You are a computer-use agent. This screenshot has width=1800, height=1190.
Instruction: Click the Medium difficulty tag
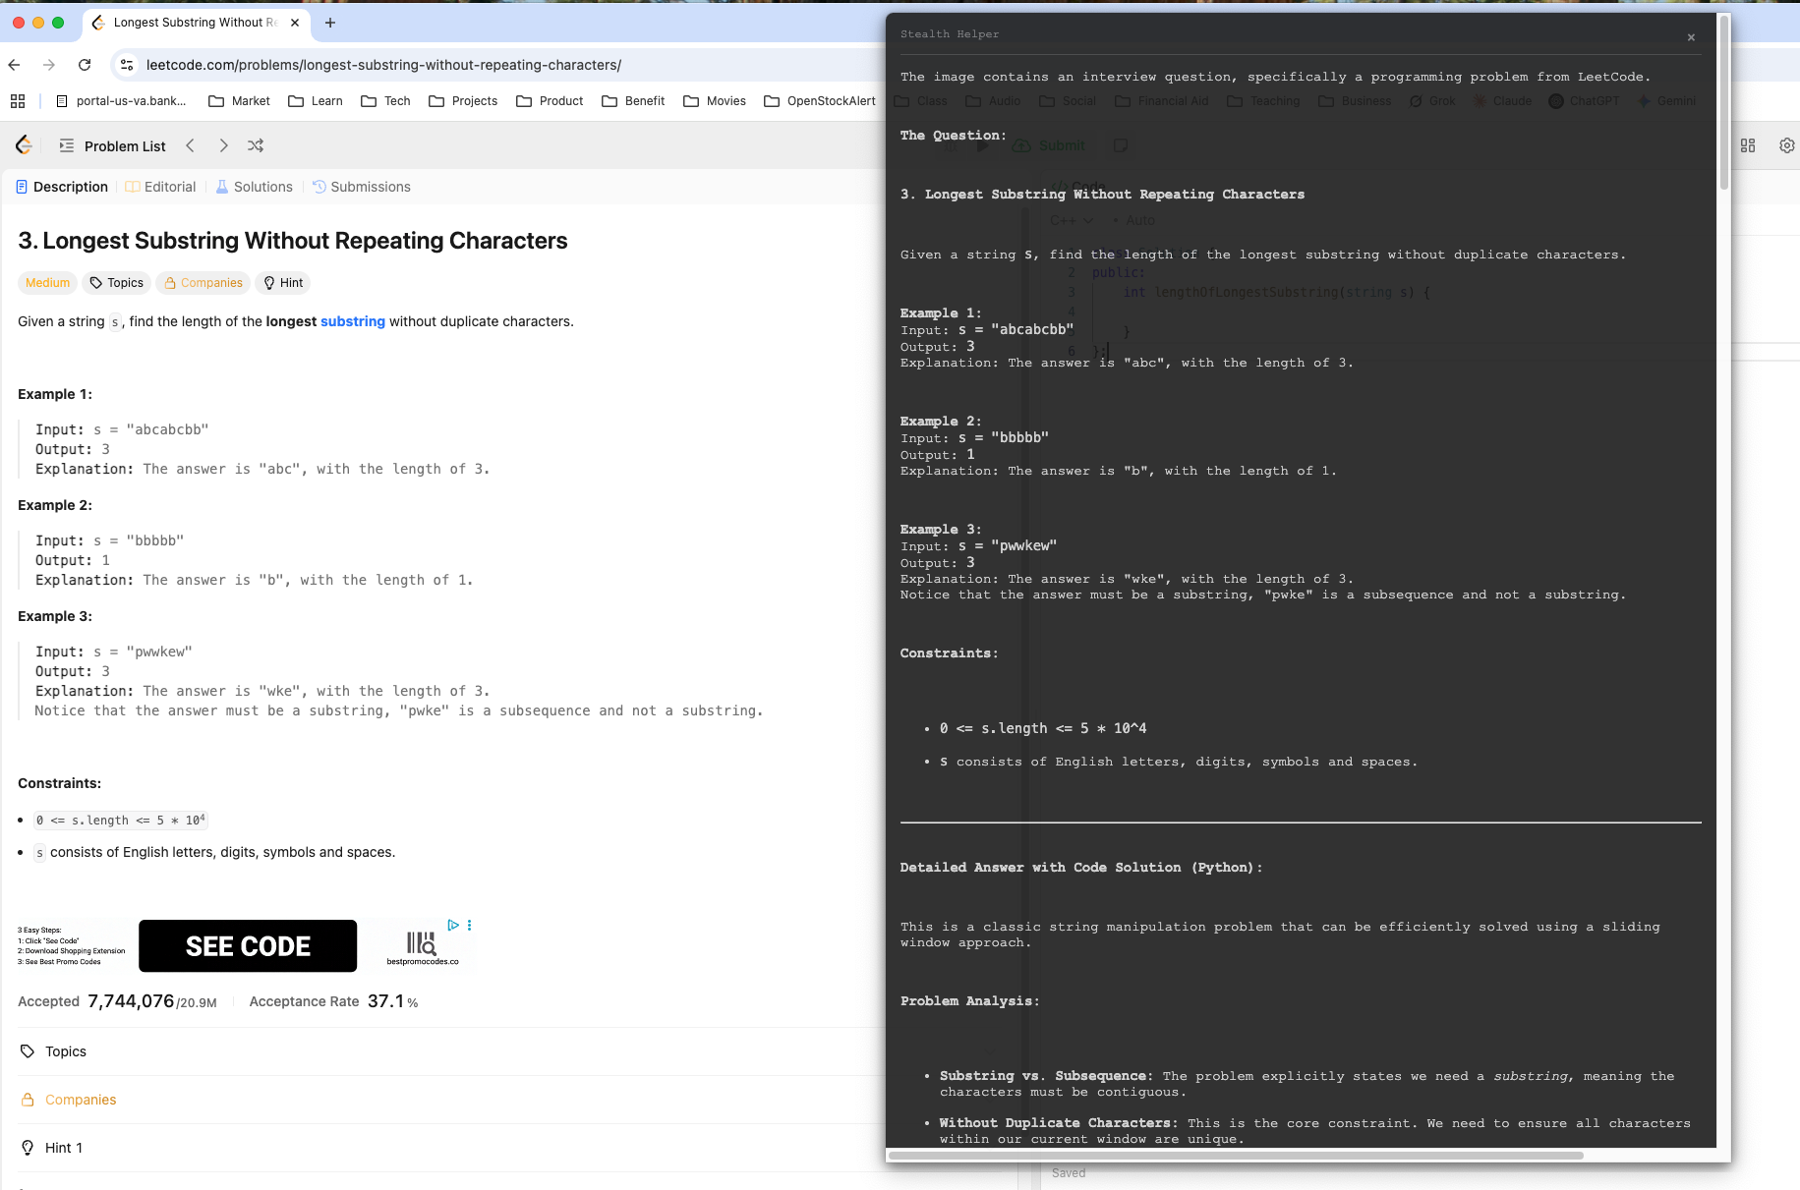(x=47, y=283)
